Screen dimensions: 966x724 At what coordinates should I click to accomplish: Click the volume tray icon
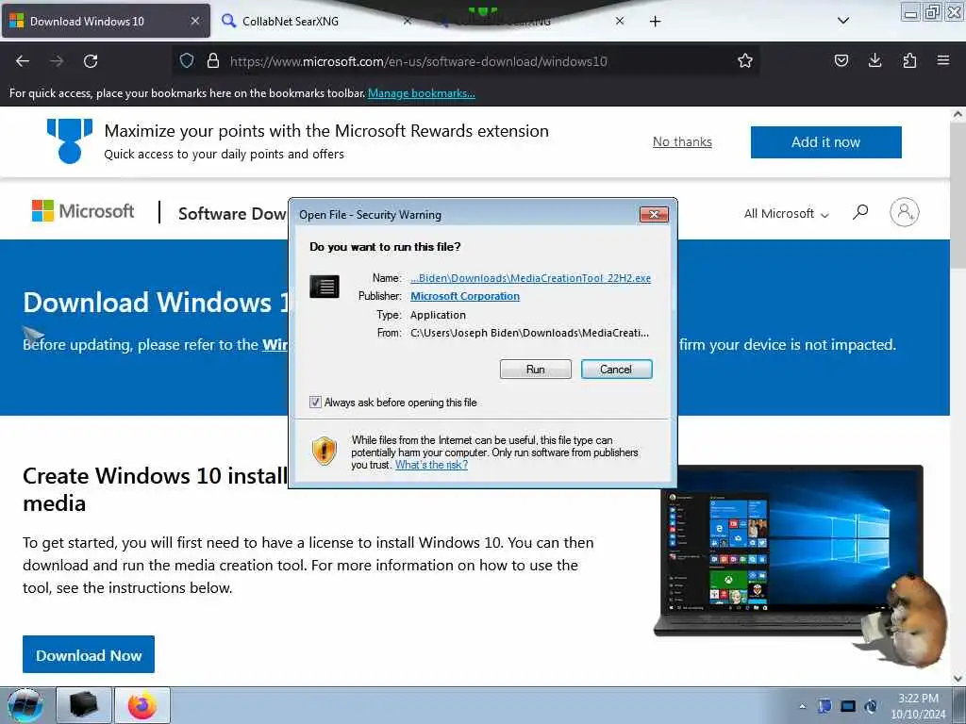click(871, 706)
